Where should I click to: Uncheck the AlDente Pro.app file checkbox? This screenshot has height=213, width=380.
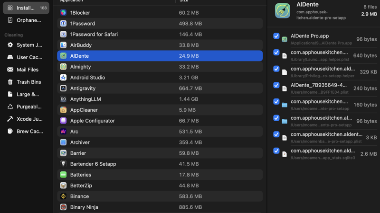[276, 36]
